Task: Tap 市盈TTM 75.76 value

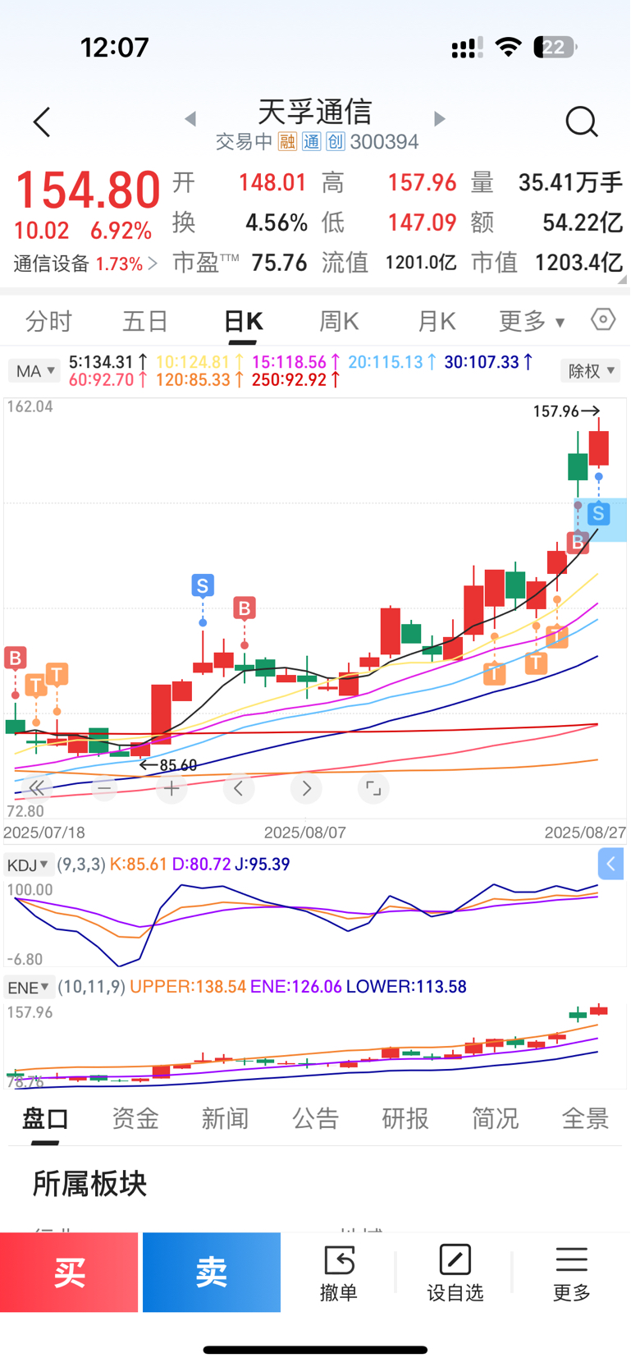Action: click(x=279, y=263)
